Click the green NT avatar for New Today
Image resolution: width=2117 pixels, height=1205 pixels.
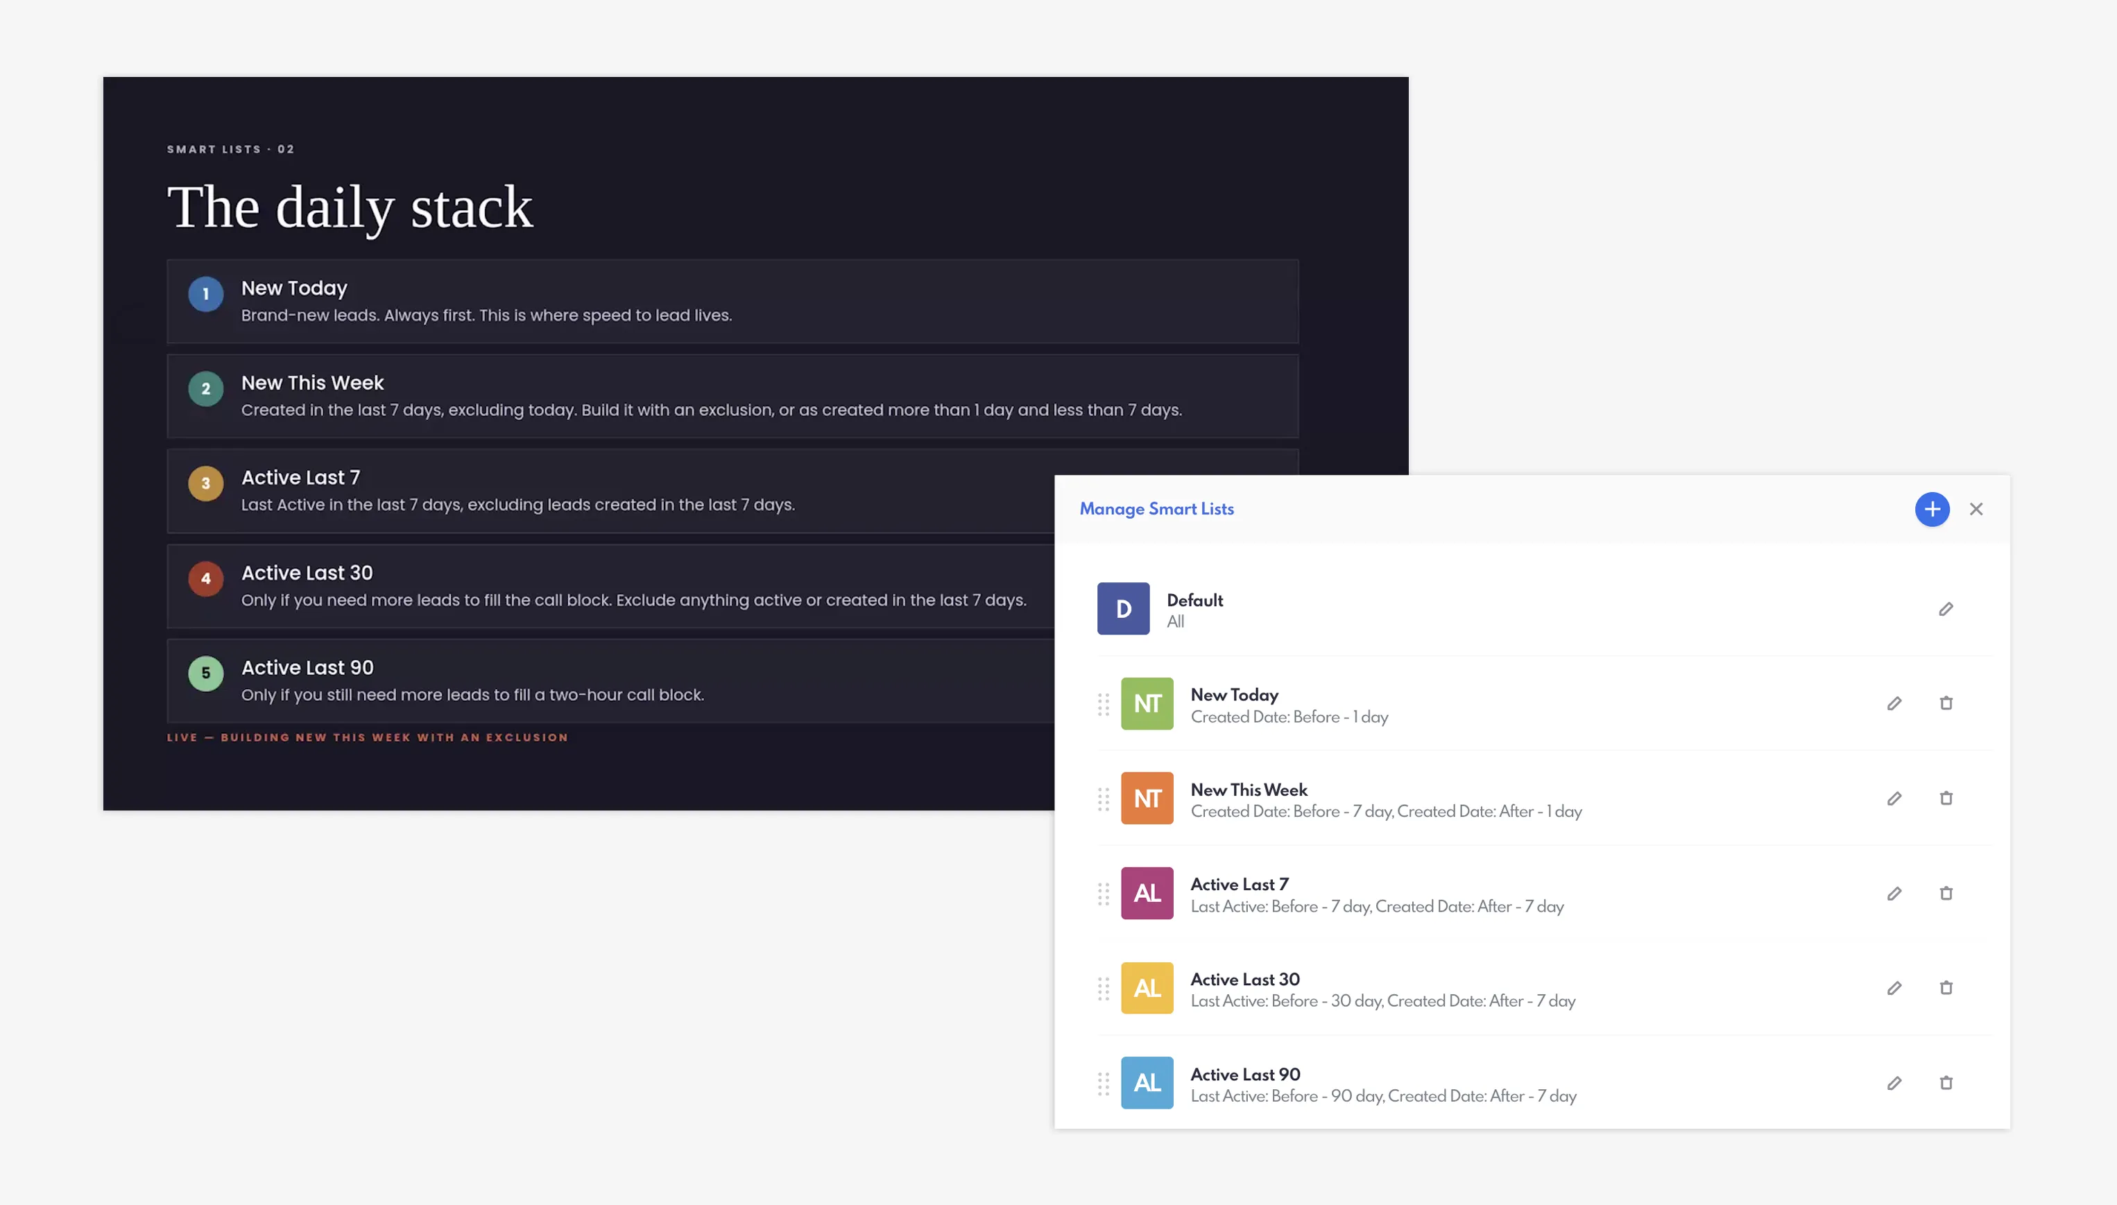coord(1147,704)
